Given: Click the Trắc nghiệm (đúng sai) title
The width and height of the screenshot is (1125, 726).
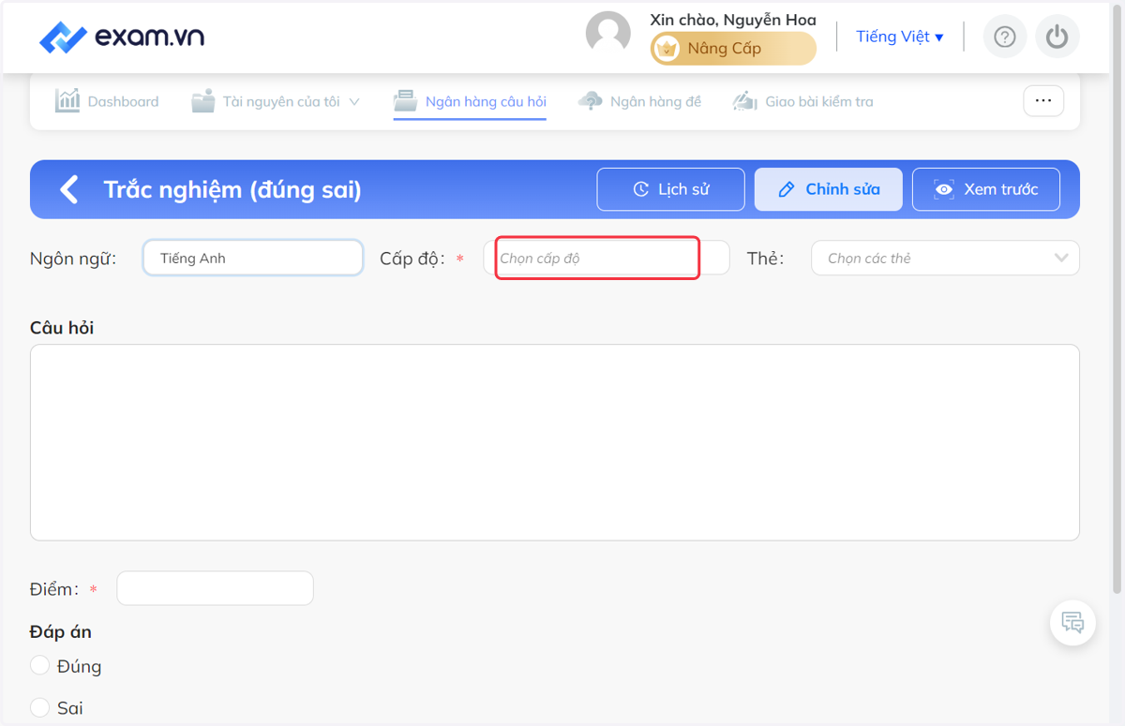Looking at the screenshot, I should (232, 189).
